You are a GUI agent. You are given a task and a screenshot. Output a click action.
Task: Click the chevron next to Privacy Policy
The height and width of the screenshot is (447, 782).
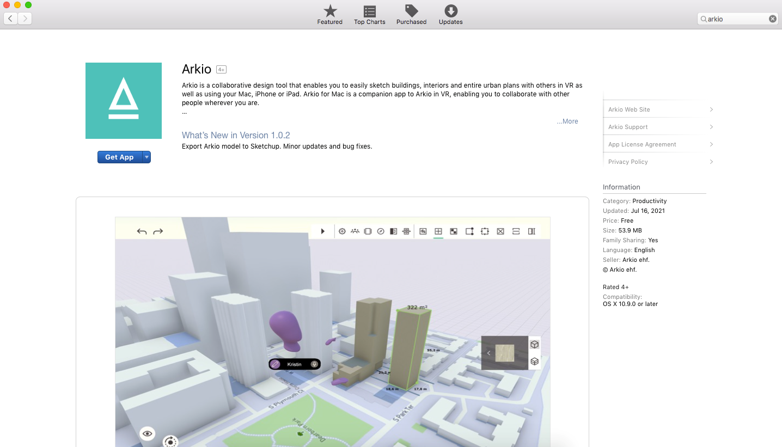point(711,162)
